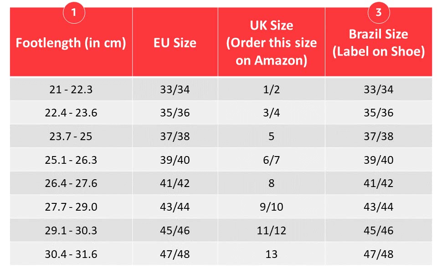Screen dimensions: 442x273
Task: Select the 21 - 22.3 footlength cell
Action: 71,89
